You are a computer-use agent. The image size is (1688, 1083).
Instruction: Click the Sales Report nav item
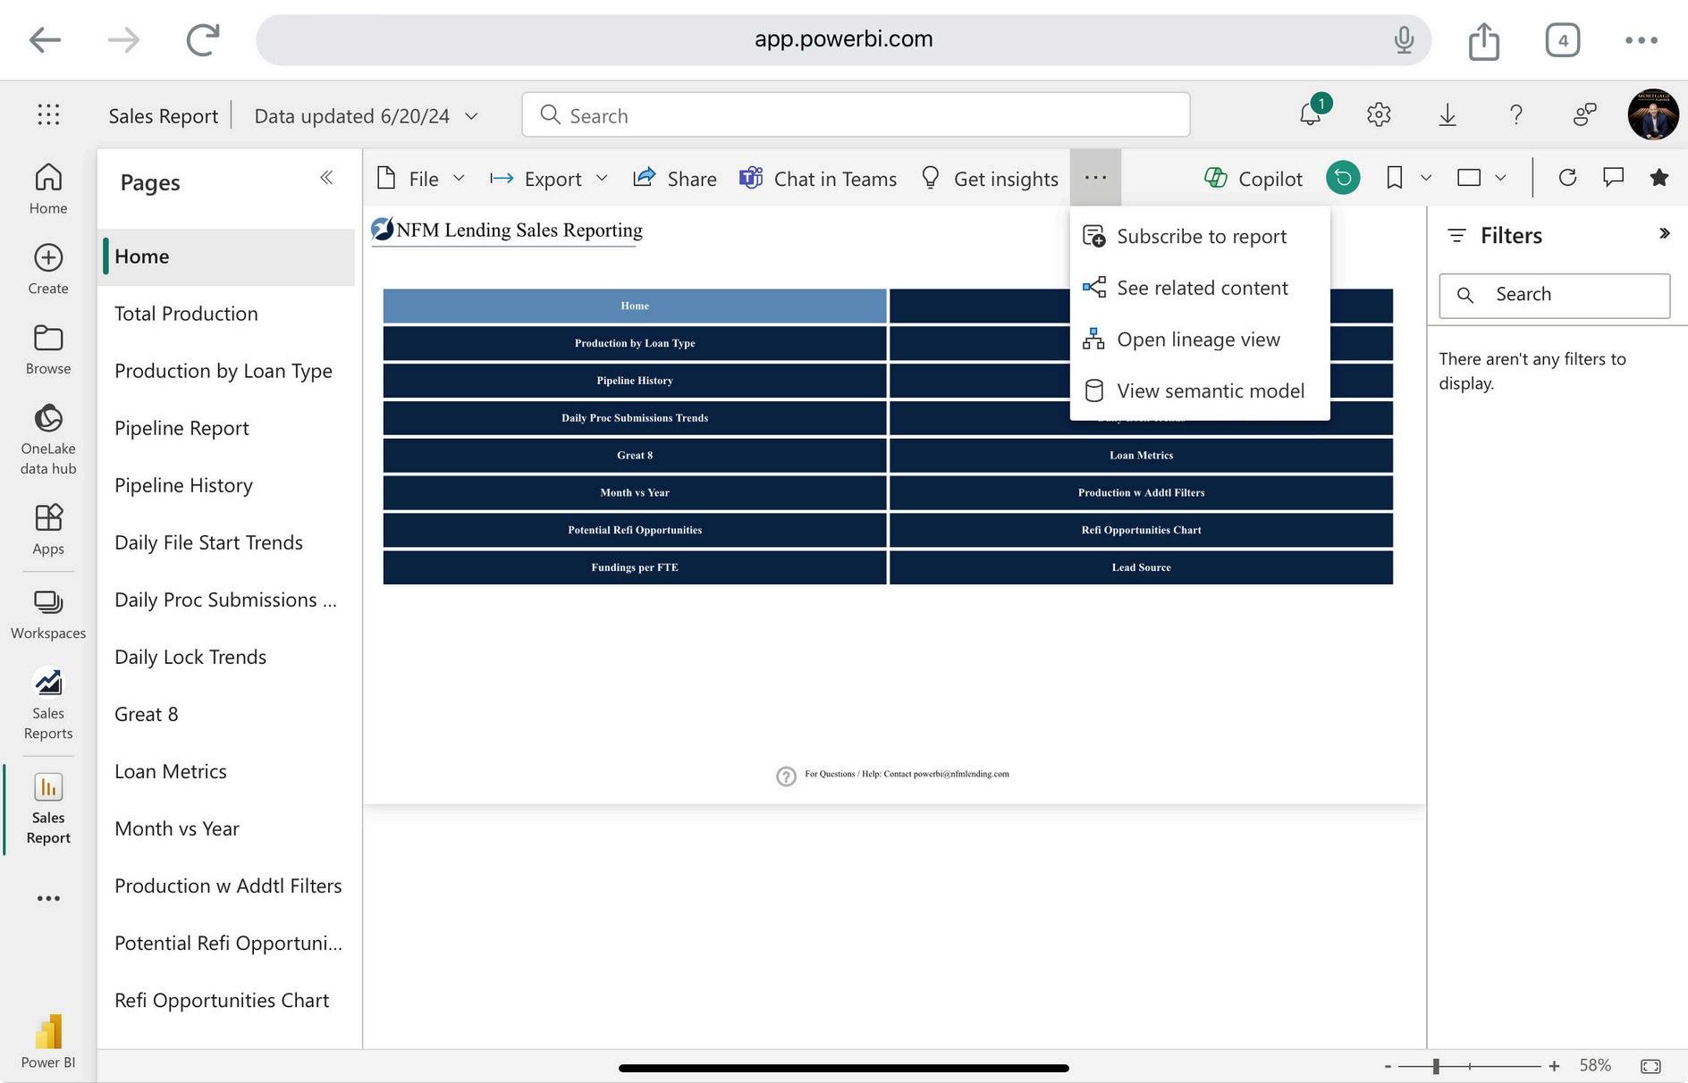pos(48,809)
